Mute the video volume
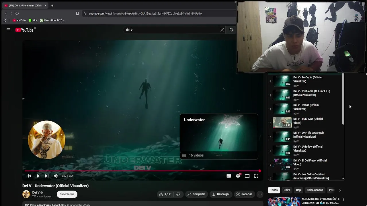The image size is (367, 206). (56, 176)
